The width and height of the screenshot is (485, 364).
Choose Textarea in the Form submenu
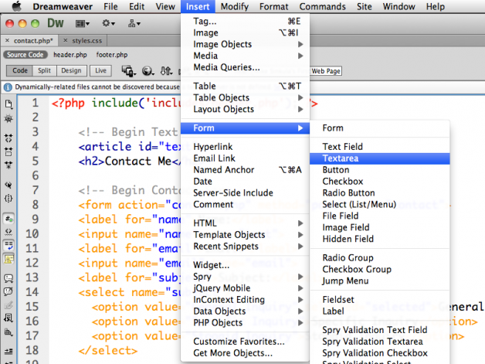379,158
